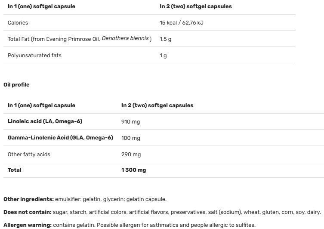This screenshot has width=324, height=229.
Task: Click the '1 g' polyunsaturated fats value
Action: [x=163, y=56]
